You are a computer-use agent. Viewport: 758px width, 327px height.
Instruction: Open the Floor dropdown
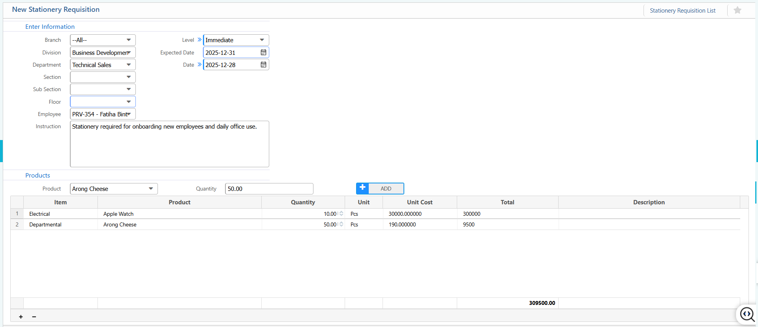[x=103, y=102]
